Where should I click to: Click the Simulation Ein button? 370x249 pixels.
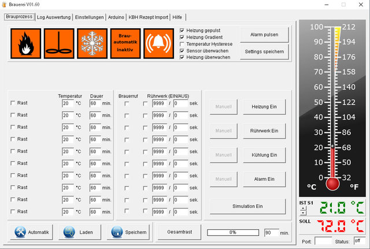point(247,206)
